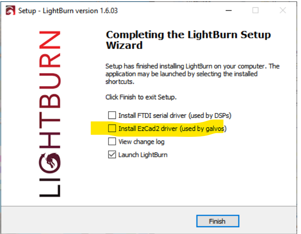Click the 'View change log' label text
Viewport: 301px width, 234px height.
click(141, 142)
